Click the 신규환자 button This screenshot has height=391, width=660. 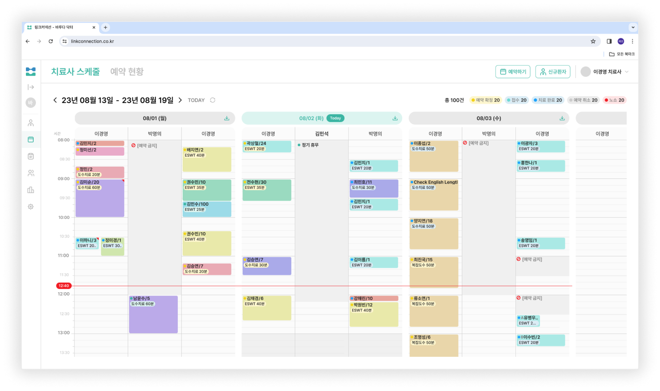(553, 72)
